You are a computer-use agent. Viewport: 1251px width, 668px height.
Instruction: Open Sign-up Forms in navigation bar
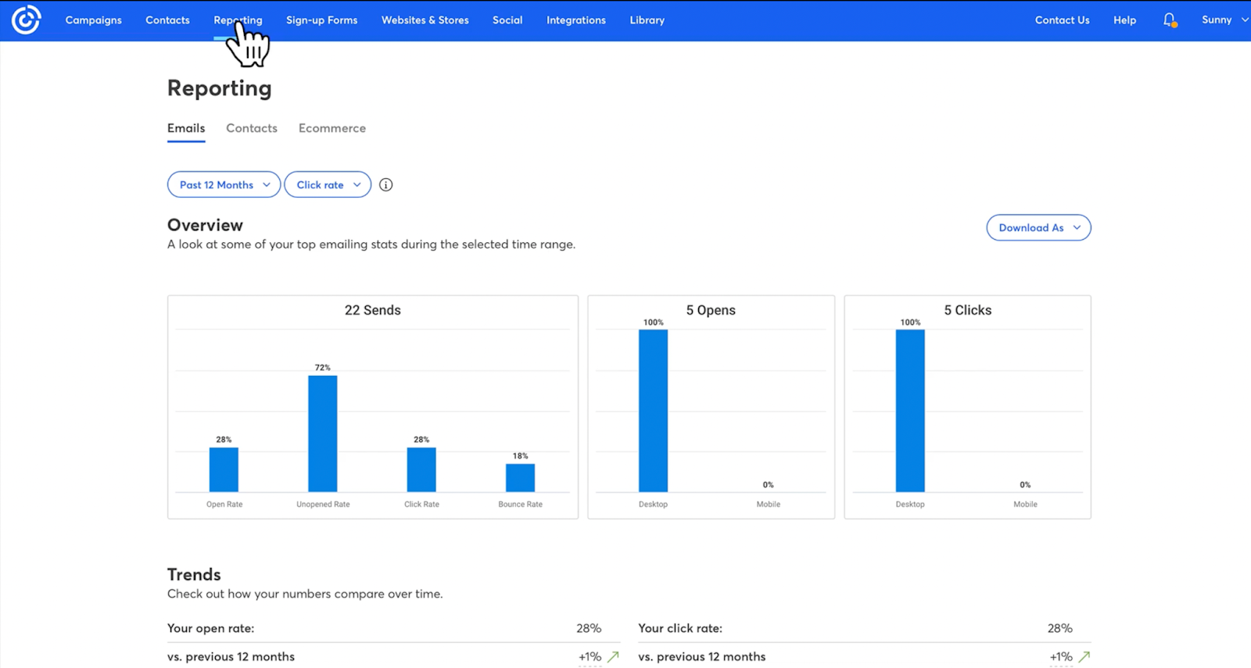click(321, 20)
